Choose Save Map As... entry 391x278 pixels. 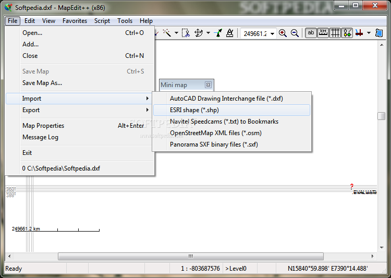(x=80, y=83)
